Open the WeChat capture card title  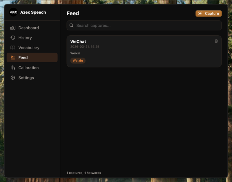coord(78,41)
